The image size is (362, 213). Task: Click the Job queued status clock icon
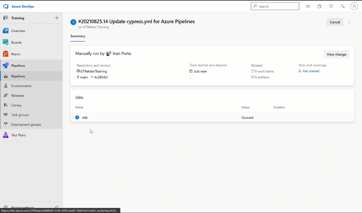pyautogui.click(x=77, y=117)
